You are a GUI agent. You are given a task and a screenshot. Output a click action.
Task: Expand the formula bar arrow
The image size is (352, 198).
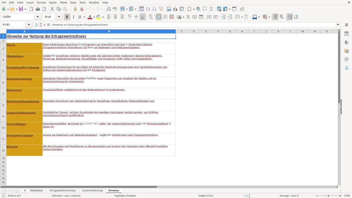point(338,25)
